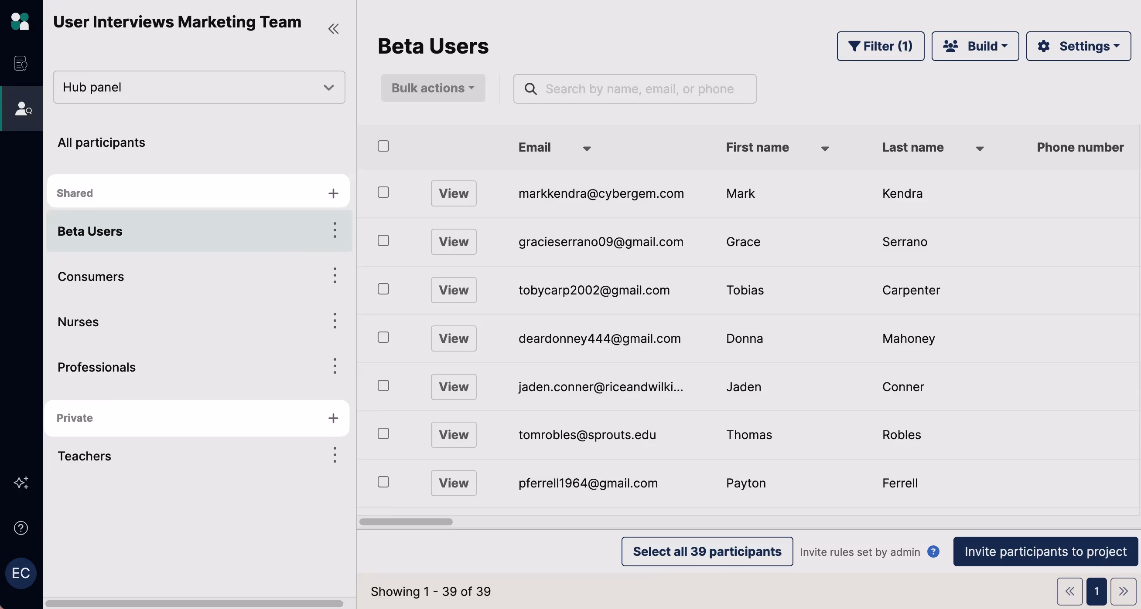The image size is (1141, 609).
Task: Click the sparkle AI icon in rail
Action: click(21, 483)
